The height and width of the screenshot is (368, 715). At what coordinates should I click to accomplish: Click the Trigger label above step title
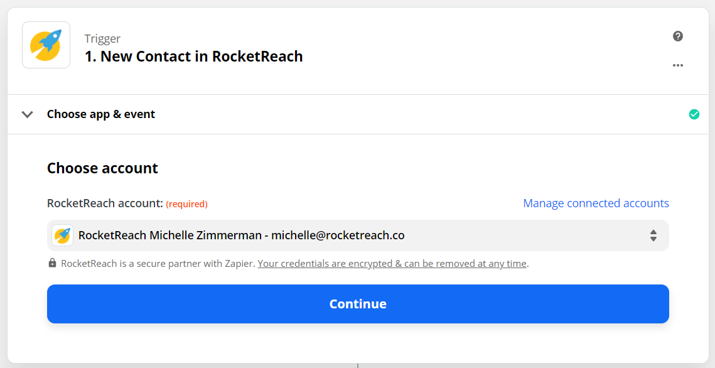102,39
